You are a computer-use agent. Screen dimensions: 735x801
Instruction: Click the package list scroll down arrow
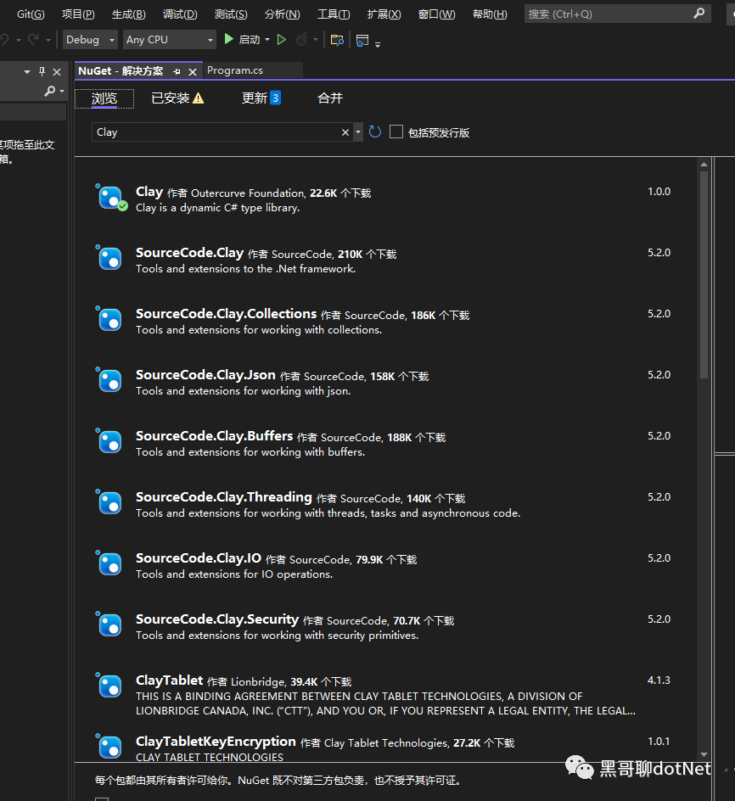[x=704, y=754]
